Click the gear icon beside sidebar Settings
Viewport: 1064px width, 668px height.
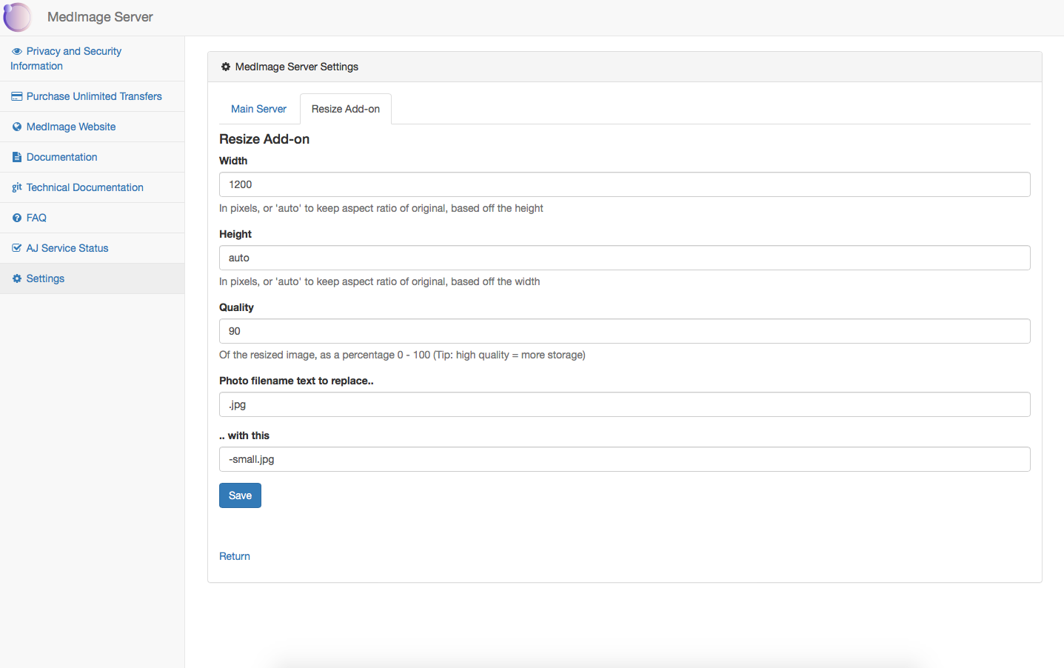tap(16, 278)
